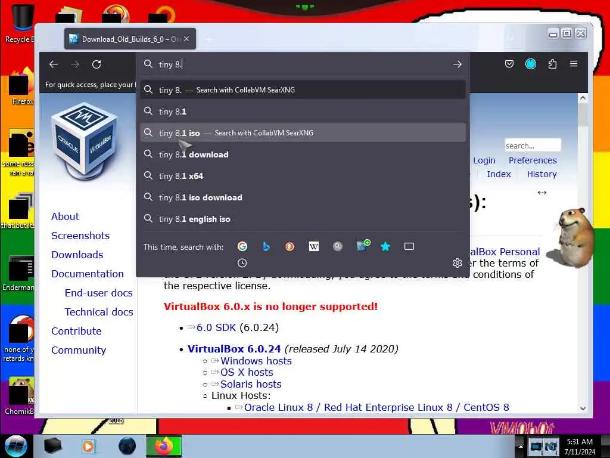Screen dimensions: 610x458
Task: Choose the plain 'tiny 8.1' suggestion
Action: point(303,112)
